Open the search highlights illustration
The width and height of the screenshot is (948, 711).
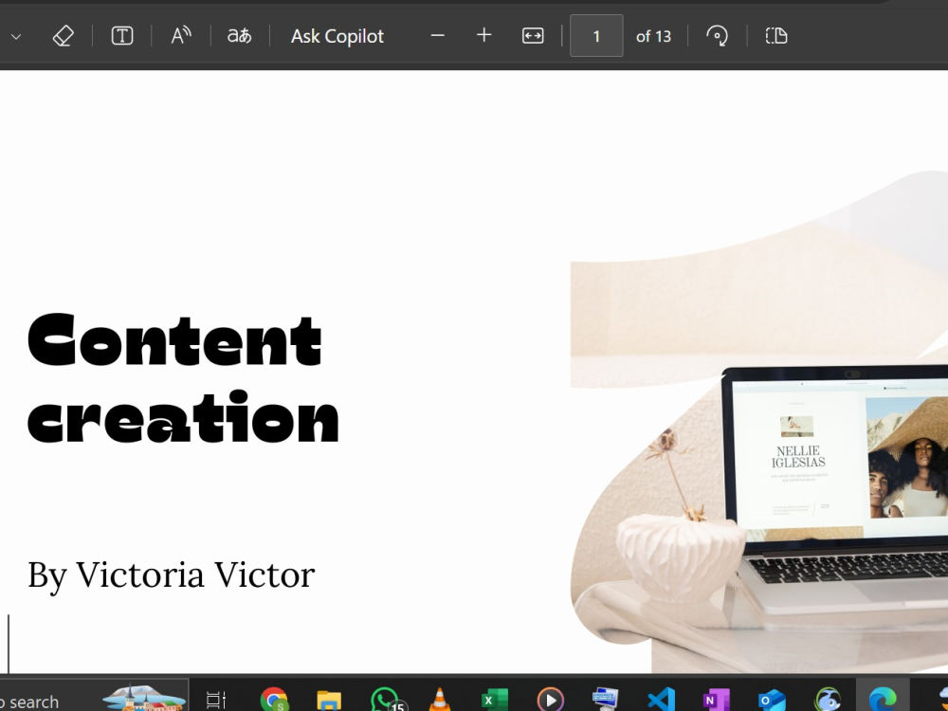point(144,699)
